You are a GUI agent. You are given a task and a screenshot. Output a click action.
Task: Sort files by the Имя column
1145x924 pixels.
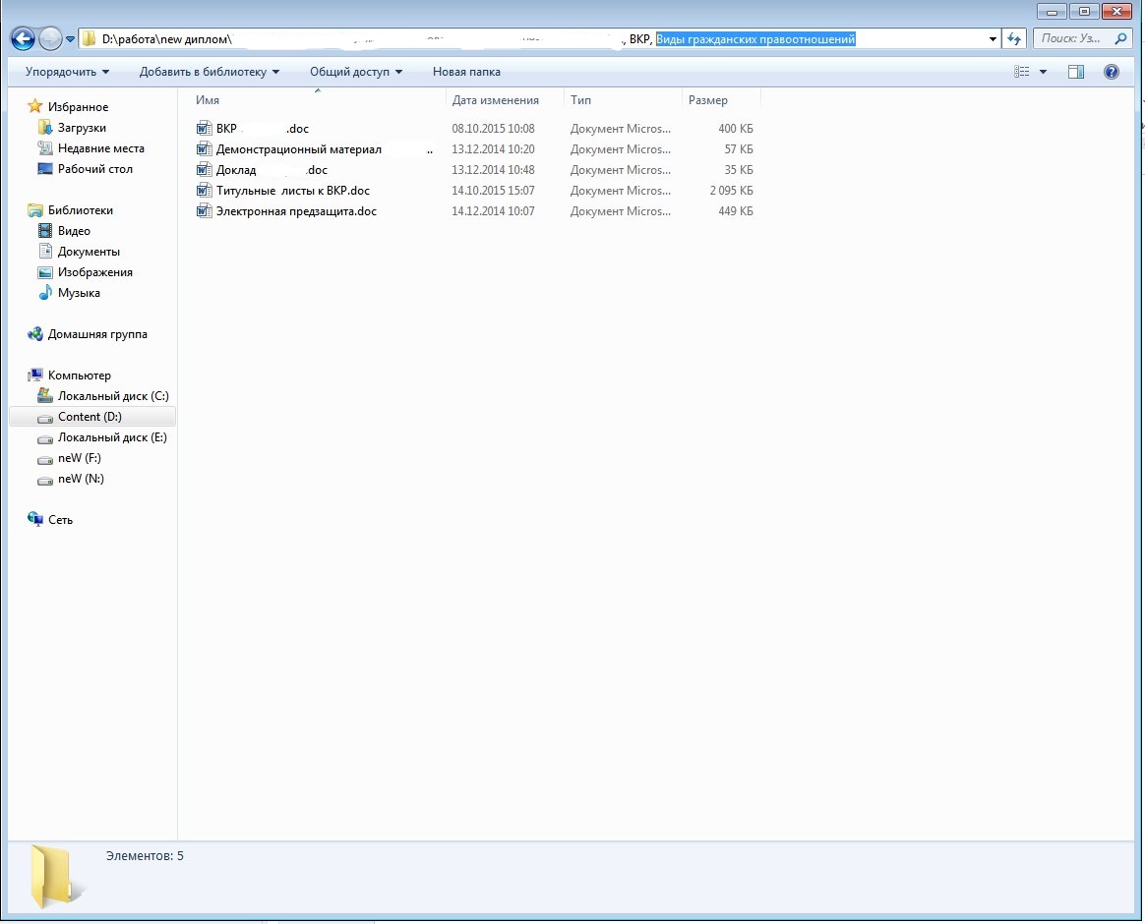tap(319, 100)
